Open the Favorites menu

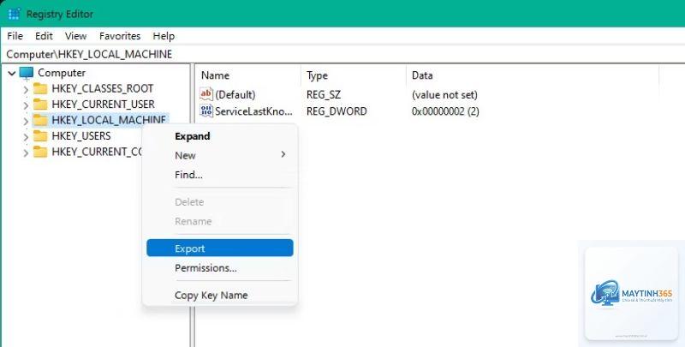coord(120,36)
